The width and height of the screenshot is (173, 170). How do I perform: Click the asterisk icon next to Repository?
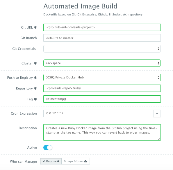[35, 88]
